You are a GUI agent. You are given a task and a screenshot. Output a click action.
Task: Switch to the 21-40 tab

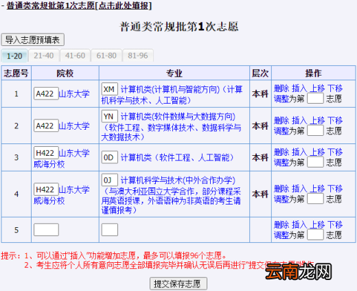(44, 56)
